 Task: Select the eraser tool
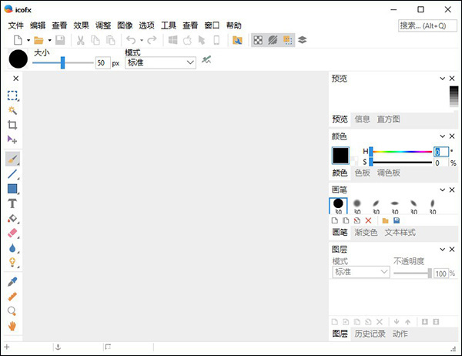pos(12,233)
